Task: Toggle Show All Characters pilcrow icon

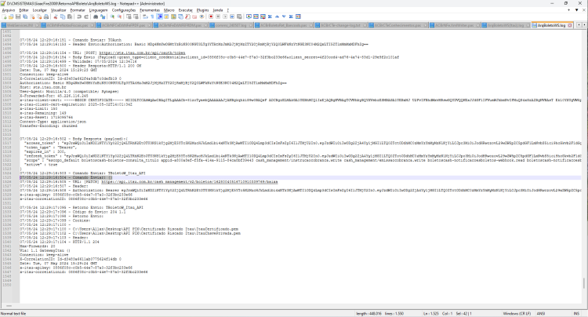Action: [x=152, y=16]
